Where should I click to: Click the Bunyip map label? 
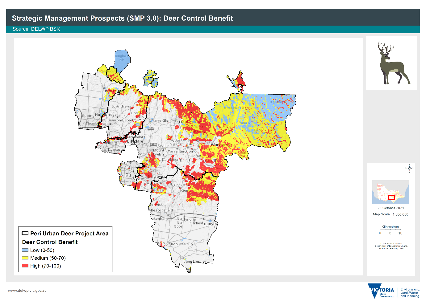[210, 224]
